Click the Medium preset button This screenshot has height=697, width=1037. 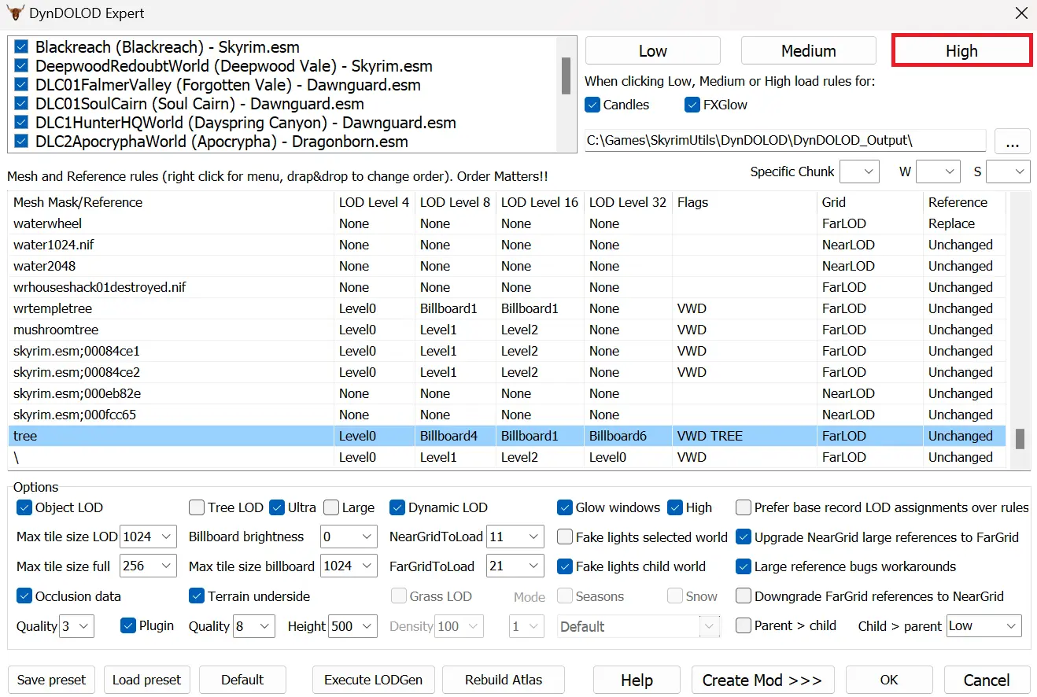[x=808, y=50]
